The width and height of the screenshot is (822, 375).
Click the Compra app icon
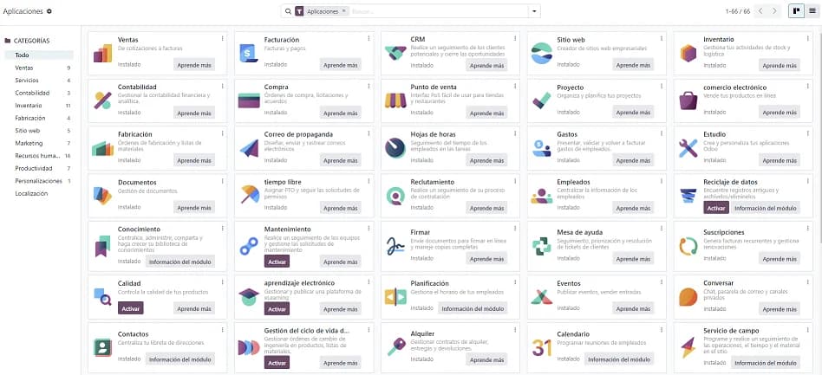[x=249, y=100]
